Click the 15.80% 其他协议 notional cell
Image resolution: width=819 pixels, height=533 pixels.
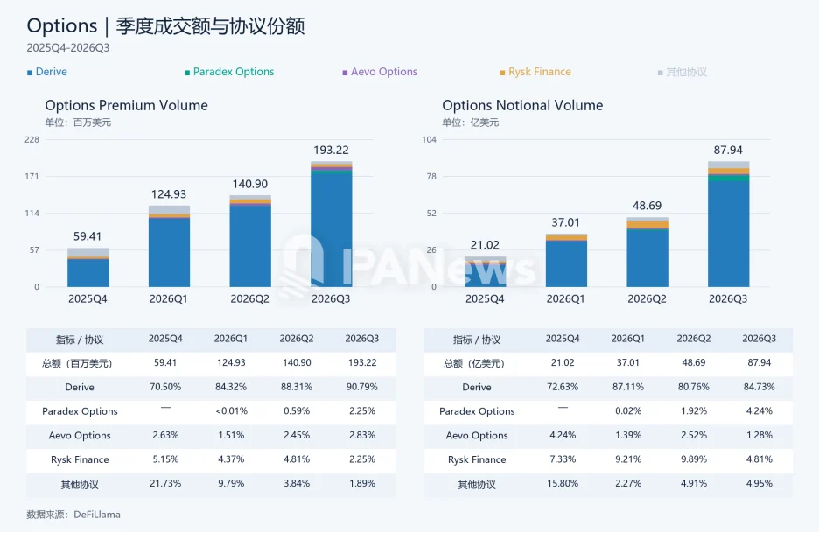(563, 483)
